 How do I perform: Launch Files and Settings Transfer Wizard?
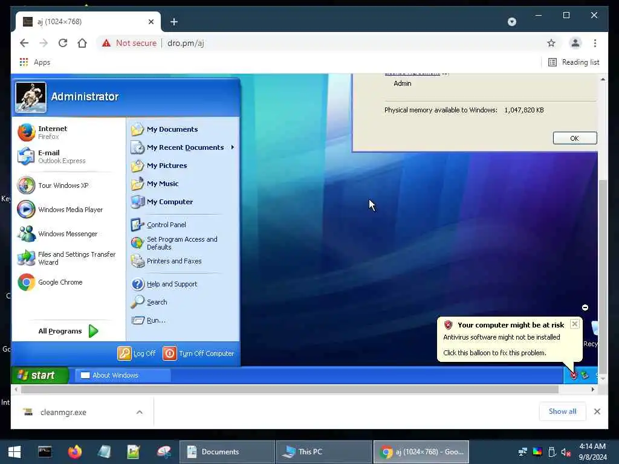click(x=68, y=258)
